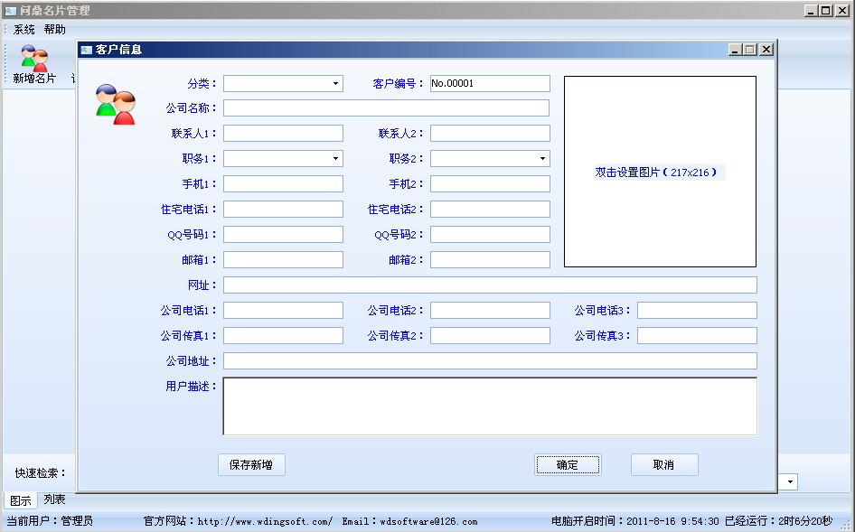Focus the 公司电话2 input field
Screen dimensions: 855x532
pyautogui.click(x=490, y=310)
